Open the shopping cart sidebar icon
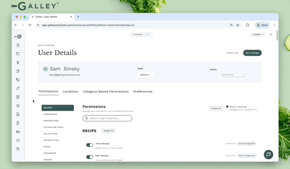The height and width of the screenshot is (169, 290). coord(18,106)
